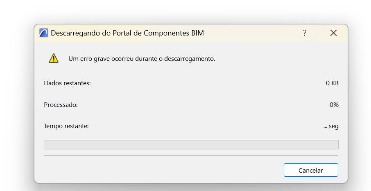Click the "0%" processed value

coord(334,105)
